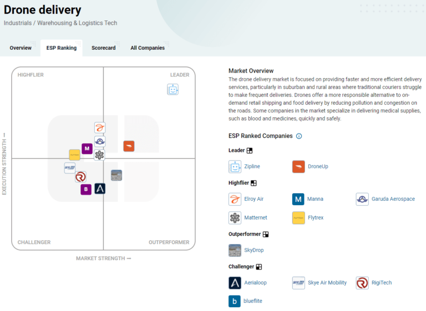Select the Elroy Air marker on the chart

100,127
